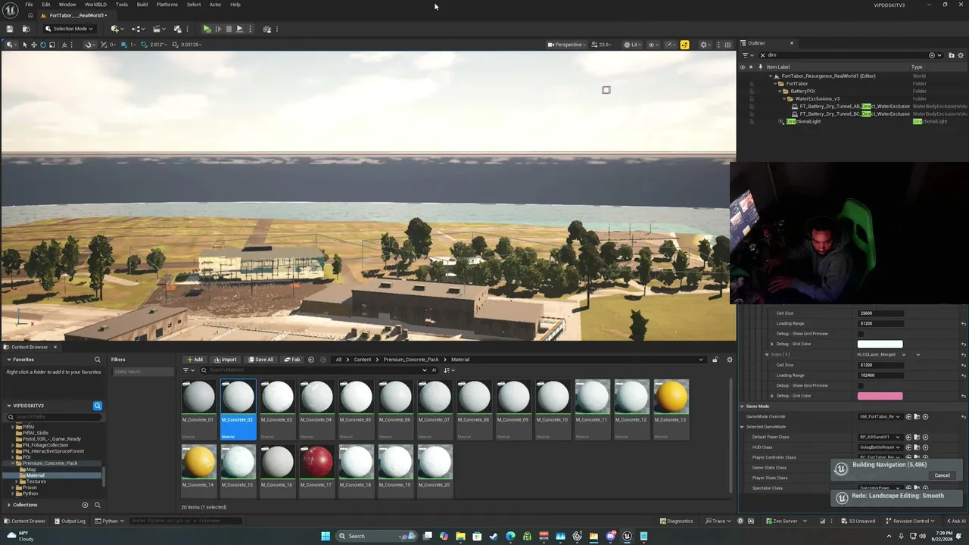The width and height of the screenshot is (969, 545).
Task: Click the Outliner add new folder icon
Action: tap(952, 55)
